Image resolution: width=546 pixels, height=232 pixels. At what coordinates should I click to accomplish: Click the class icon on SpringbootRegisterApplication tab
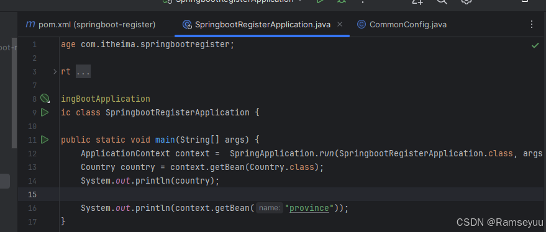pos(188,25)
